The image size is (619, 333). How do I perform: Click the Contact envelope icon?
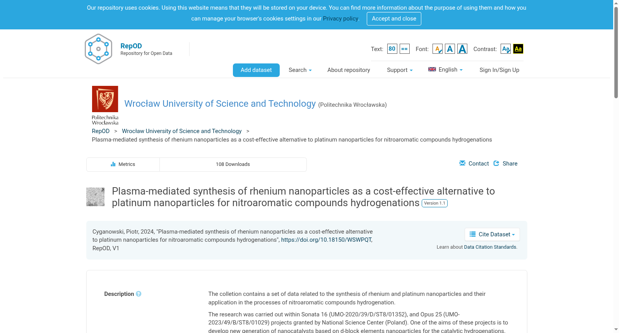pyautogui.click(x=462, y=163)
